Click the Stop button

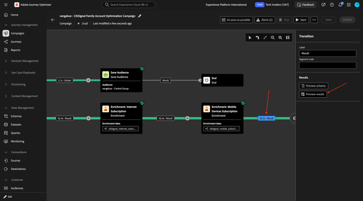click(x=284, y=20)
